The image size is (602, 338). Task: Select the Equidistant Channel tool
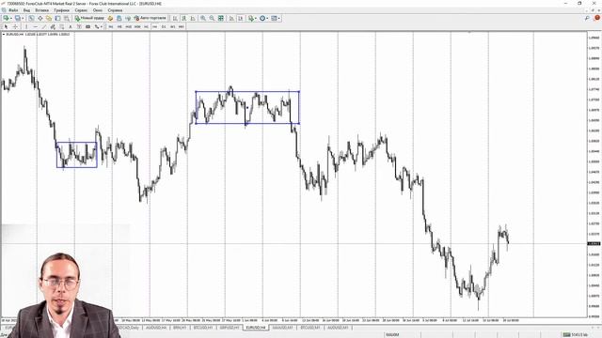(53, 27)
